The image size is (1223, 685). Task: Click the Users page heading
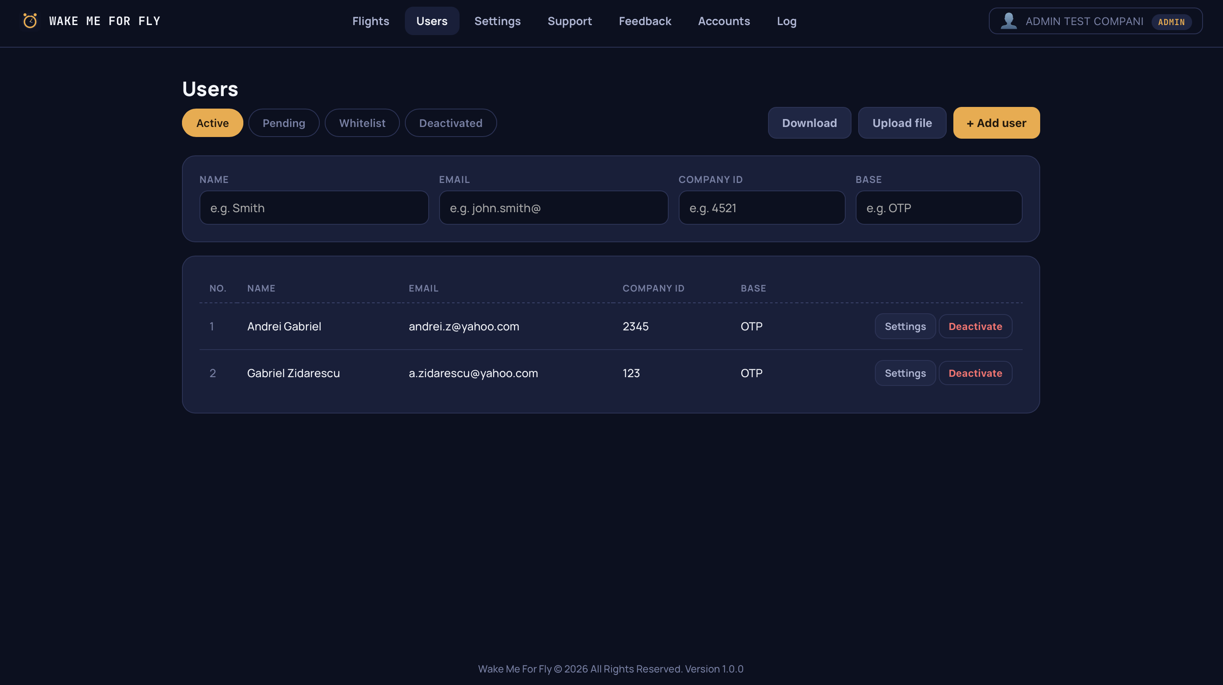210,89
